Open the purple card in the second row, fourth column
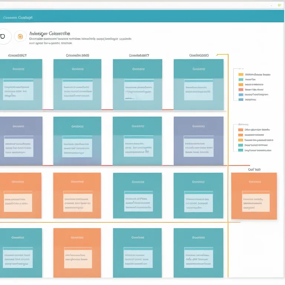Image resolution: width=285 pixels, height=285 pixels. [x=199, y=140]
